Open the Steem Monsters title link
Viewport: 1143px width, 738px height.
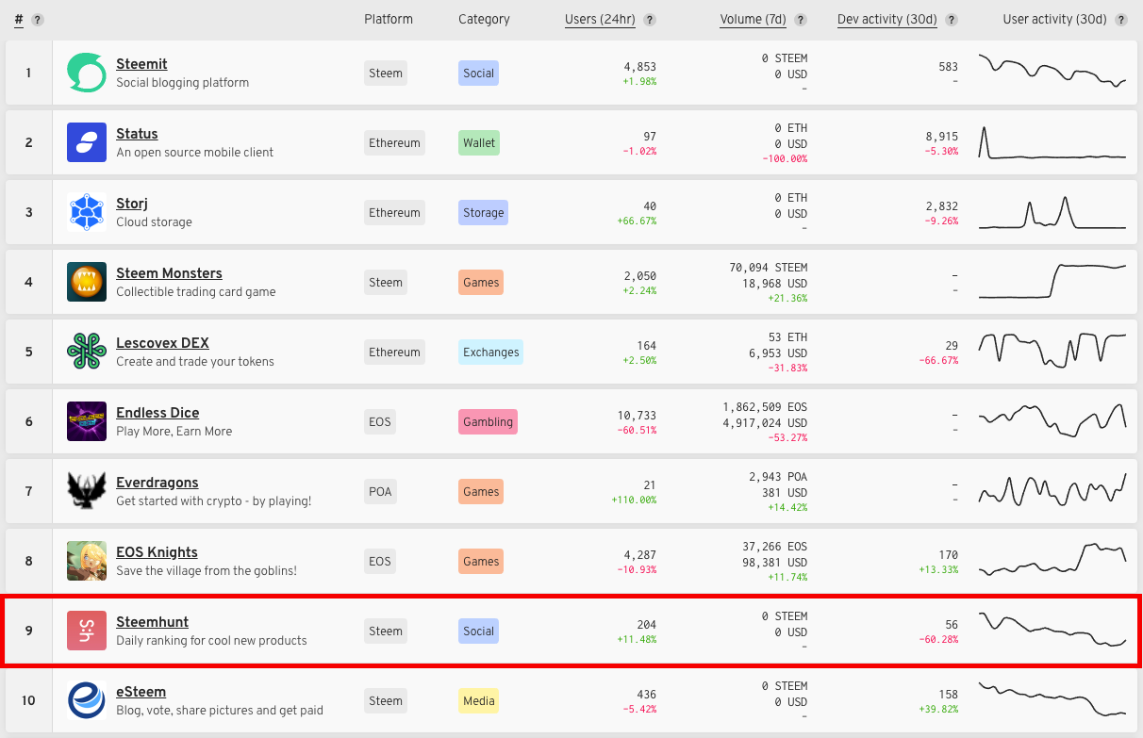click(169, 273)
